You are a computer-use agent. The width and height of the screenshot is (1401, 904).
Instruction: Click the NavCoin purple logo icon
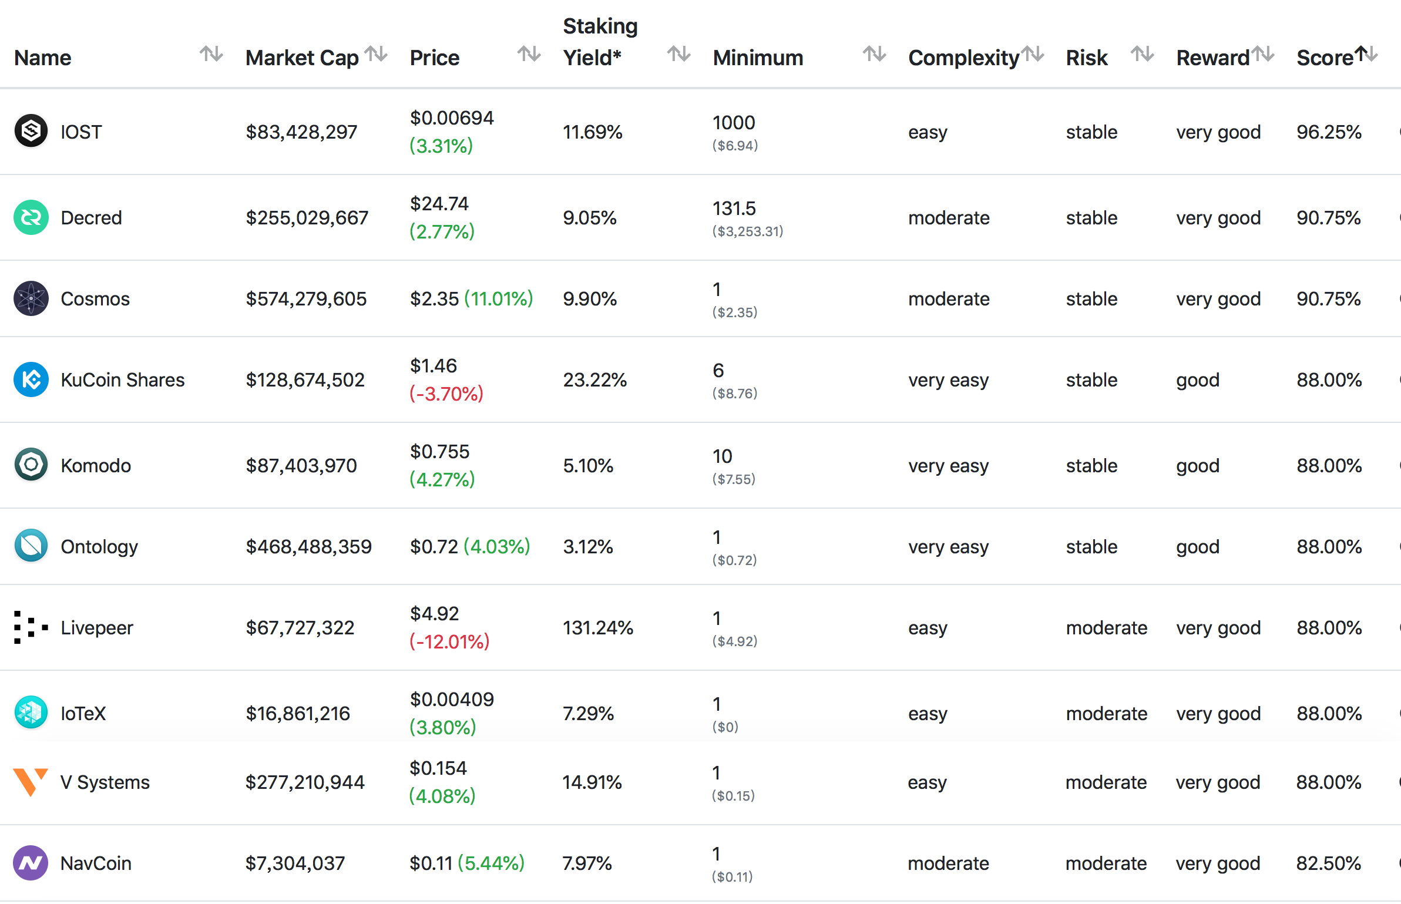31,863
